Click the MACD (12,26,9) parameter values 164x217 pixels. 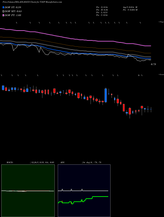click(42, 162)
